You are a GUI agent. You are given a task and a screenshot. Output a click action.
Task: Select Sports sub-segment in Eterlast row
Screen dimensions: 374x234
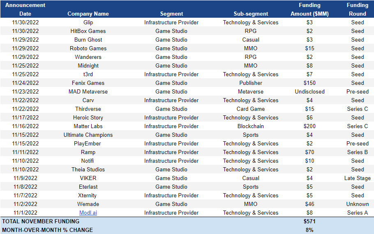(x=251, y=187)
